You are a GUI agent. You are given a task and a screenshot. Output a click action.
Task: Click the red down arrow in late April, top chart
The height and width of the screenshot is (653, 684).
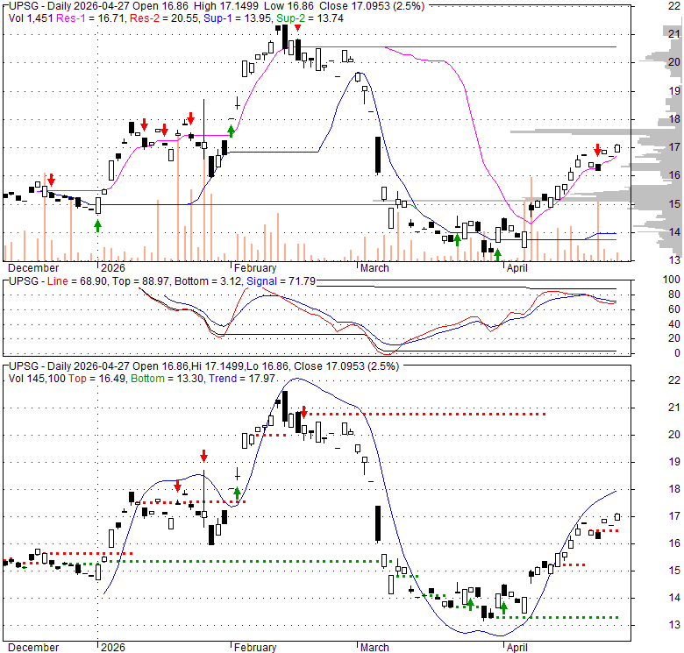tap(597, 149)
